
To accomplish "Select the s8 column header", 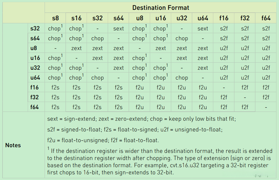I will point(55,18).
